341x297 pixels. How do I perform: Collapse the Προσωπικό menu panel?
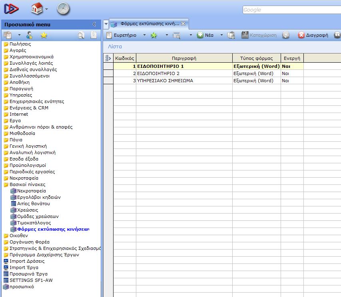point(94,24)
